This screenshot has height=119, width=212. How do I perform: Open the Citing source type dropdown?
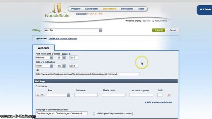point(73,30)
